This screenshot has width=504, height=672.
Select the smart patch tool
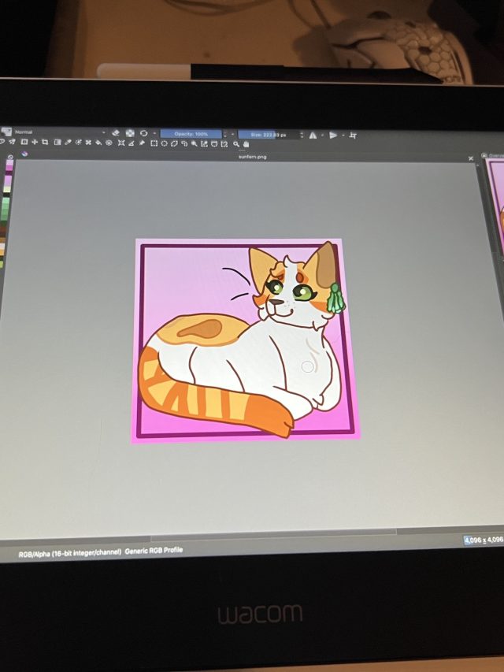pyautogui.click(x=88, y=143)
